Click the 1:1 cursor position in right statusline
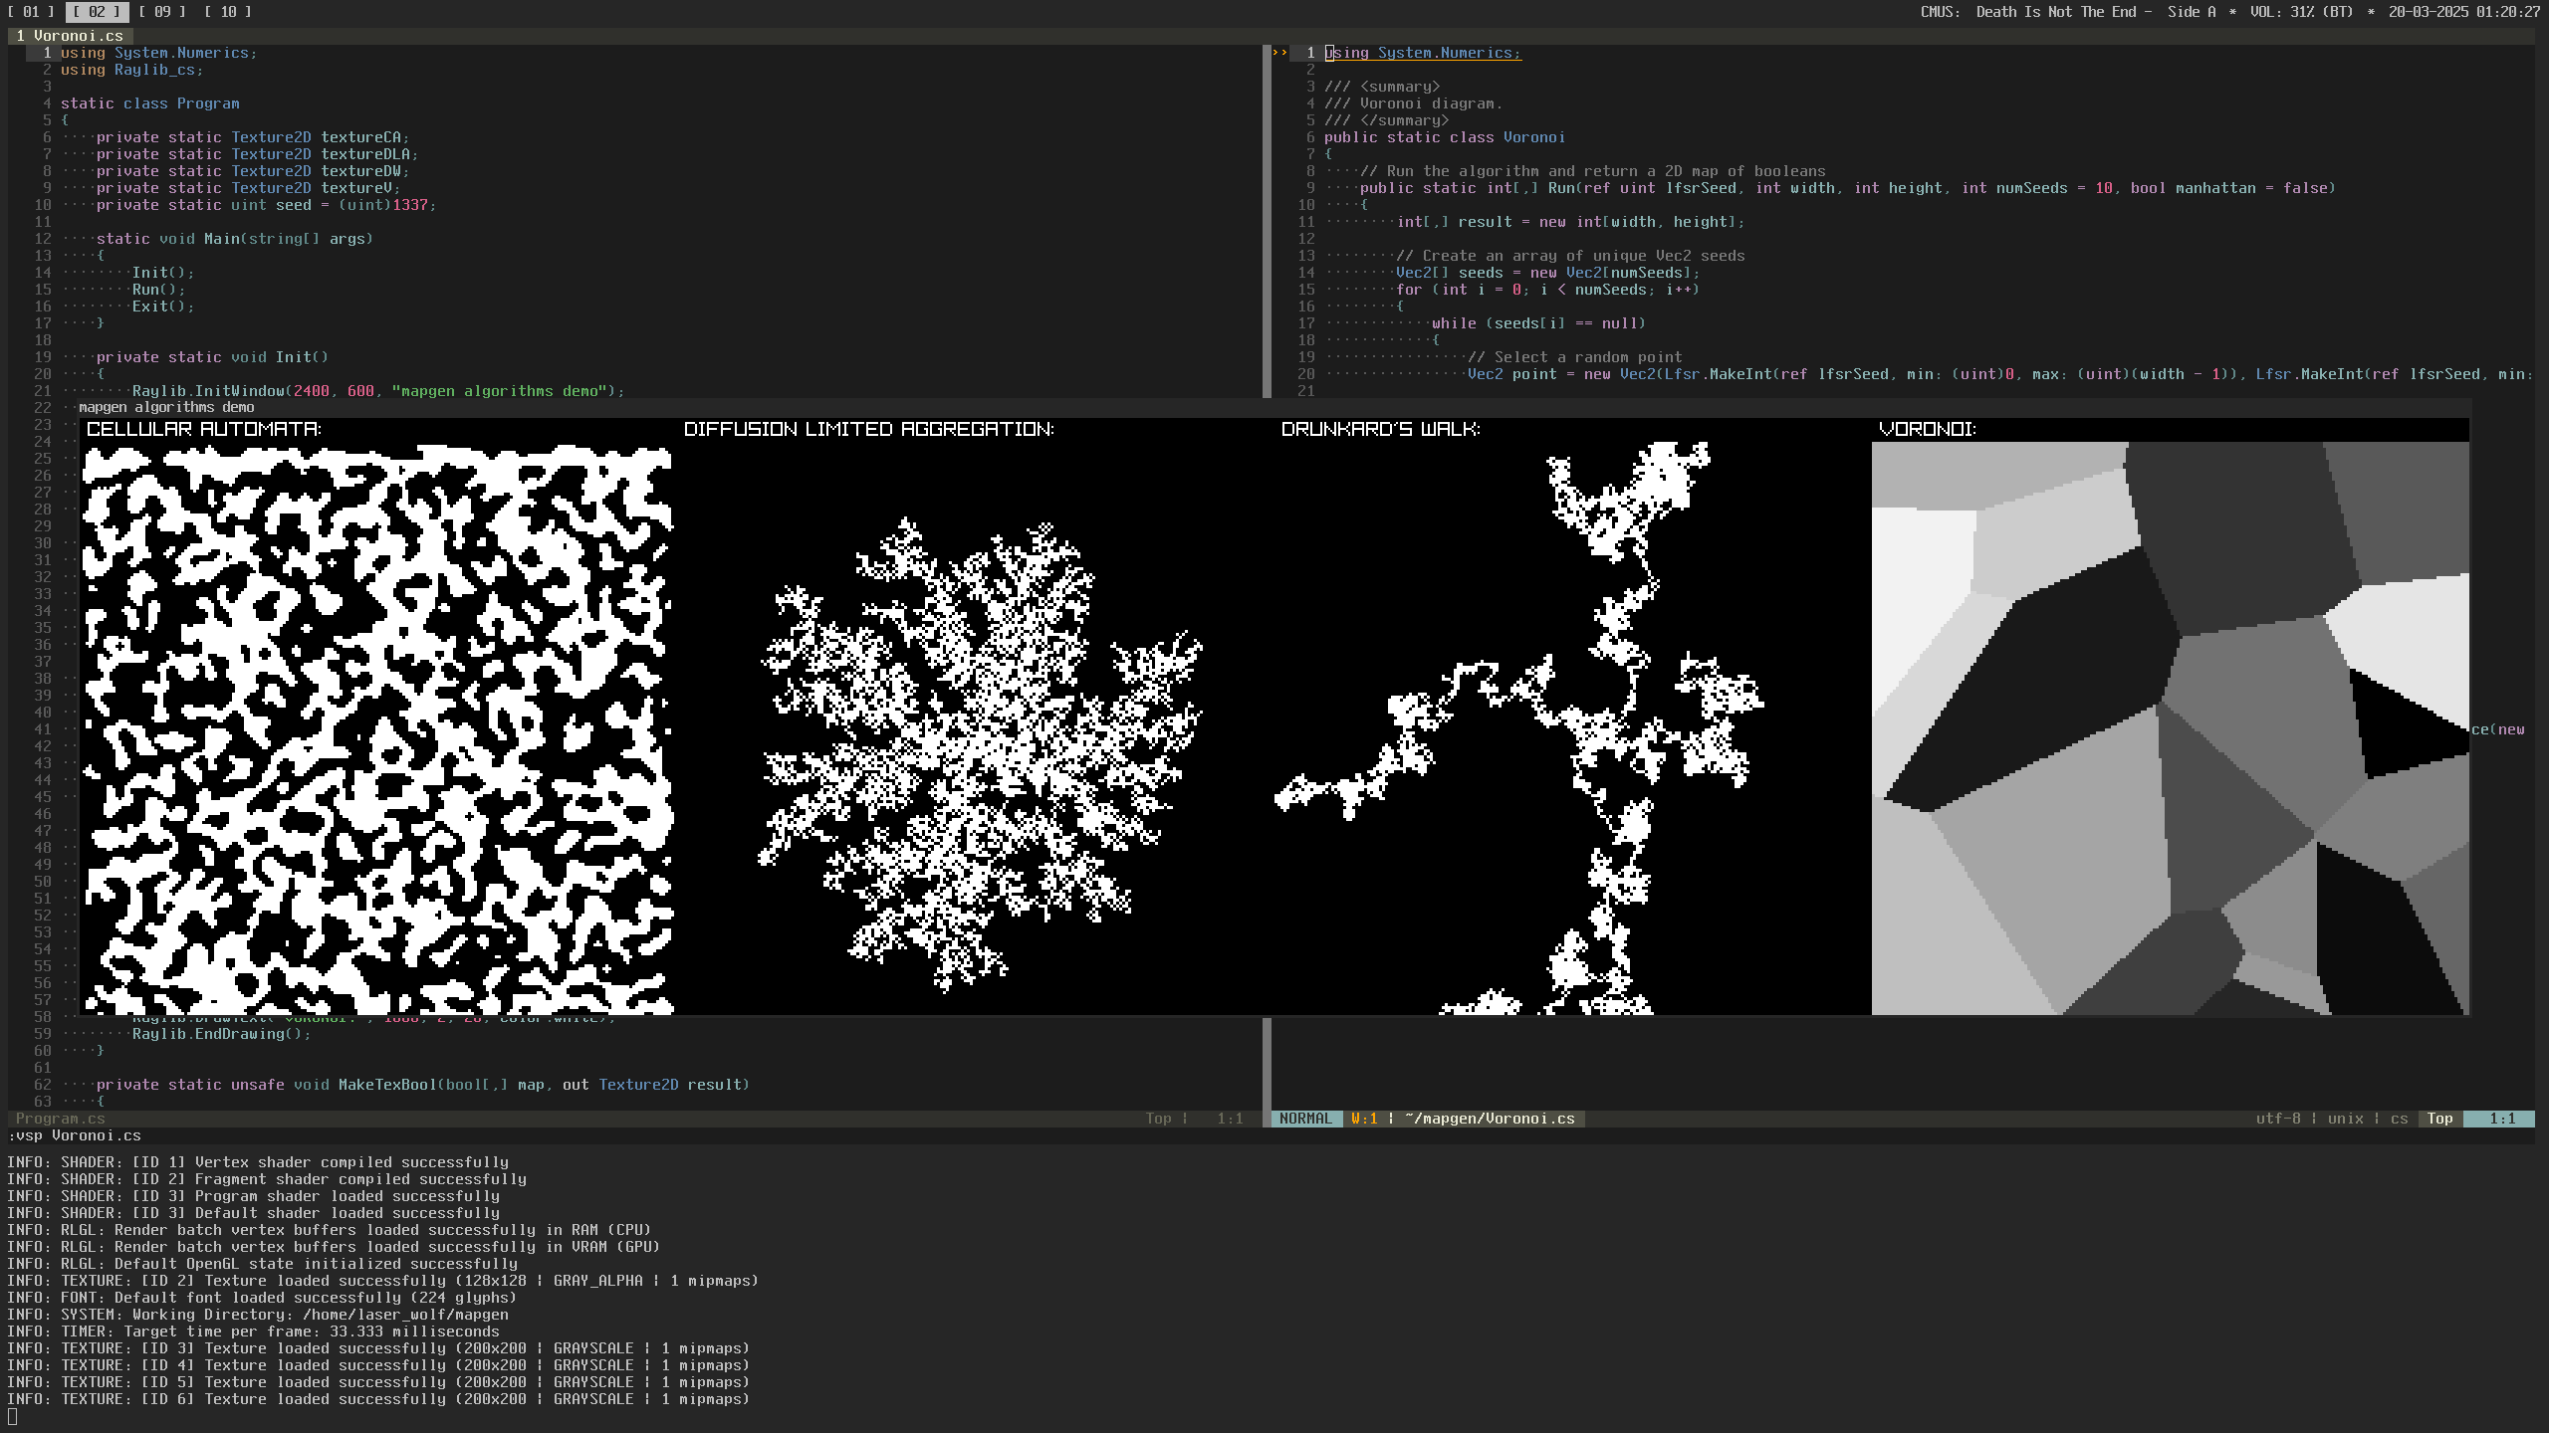2549x1433 pixels. 2502,1119
